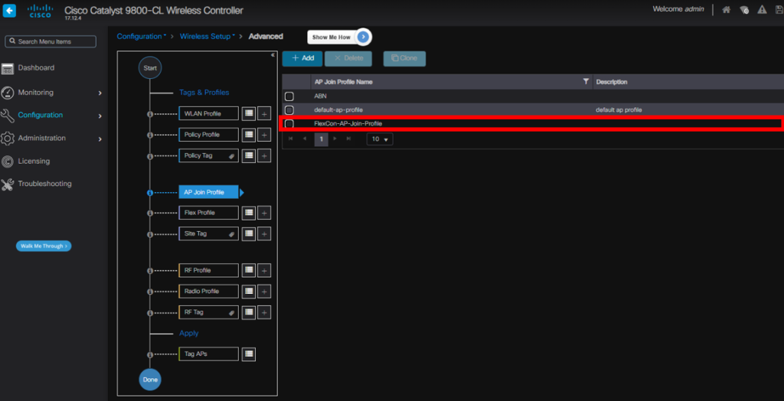Select the Site Tag step box

click(x=208, y=233)
